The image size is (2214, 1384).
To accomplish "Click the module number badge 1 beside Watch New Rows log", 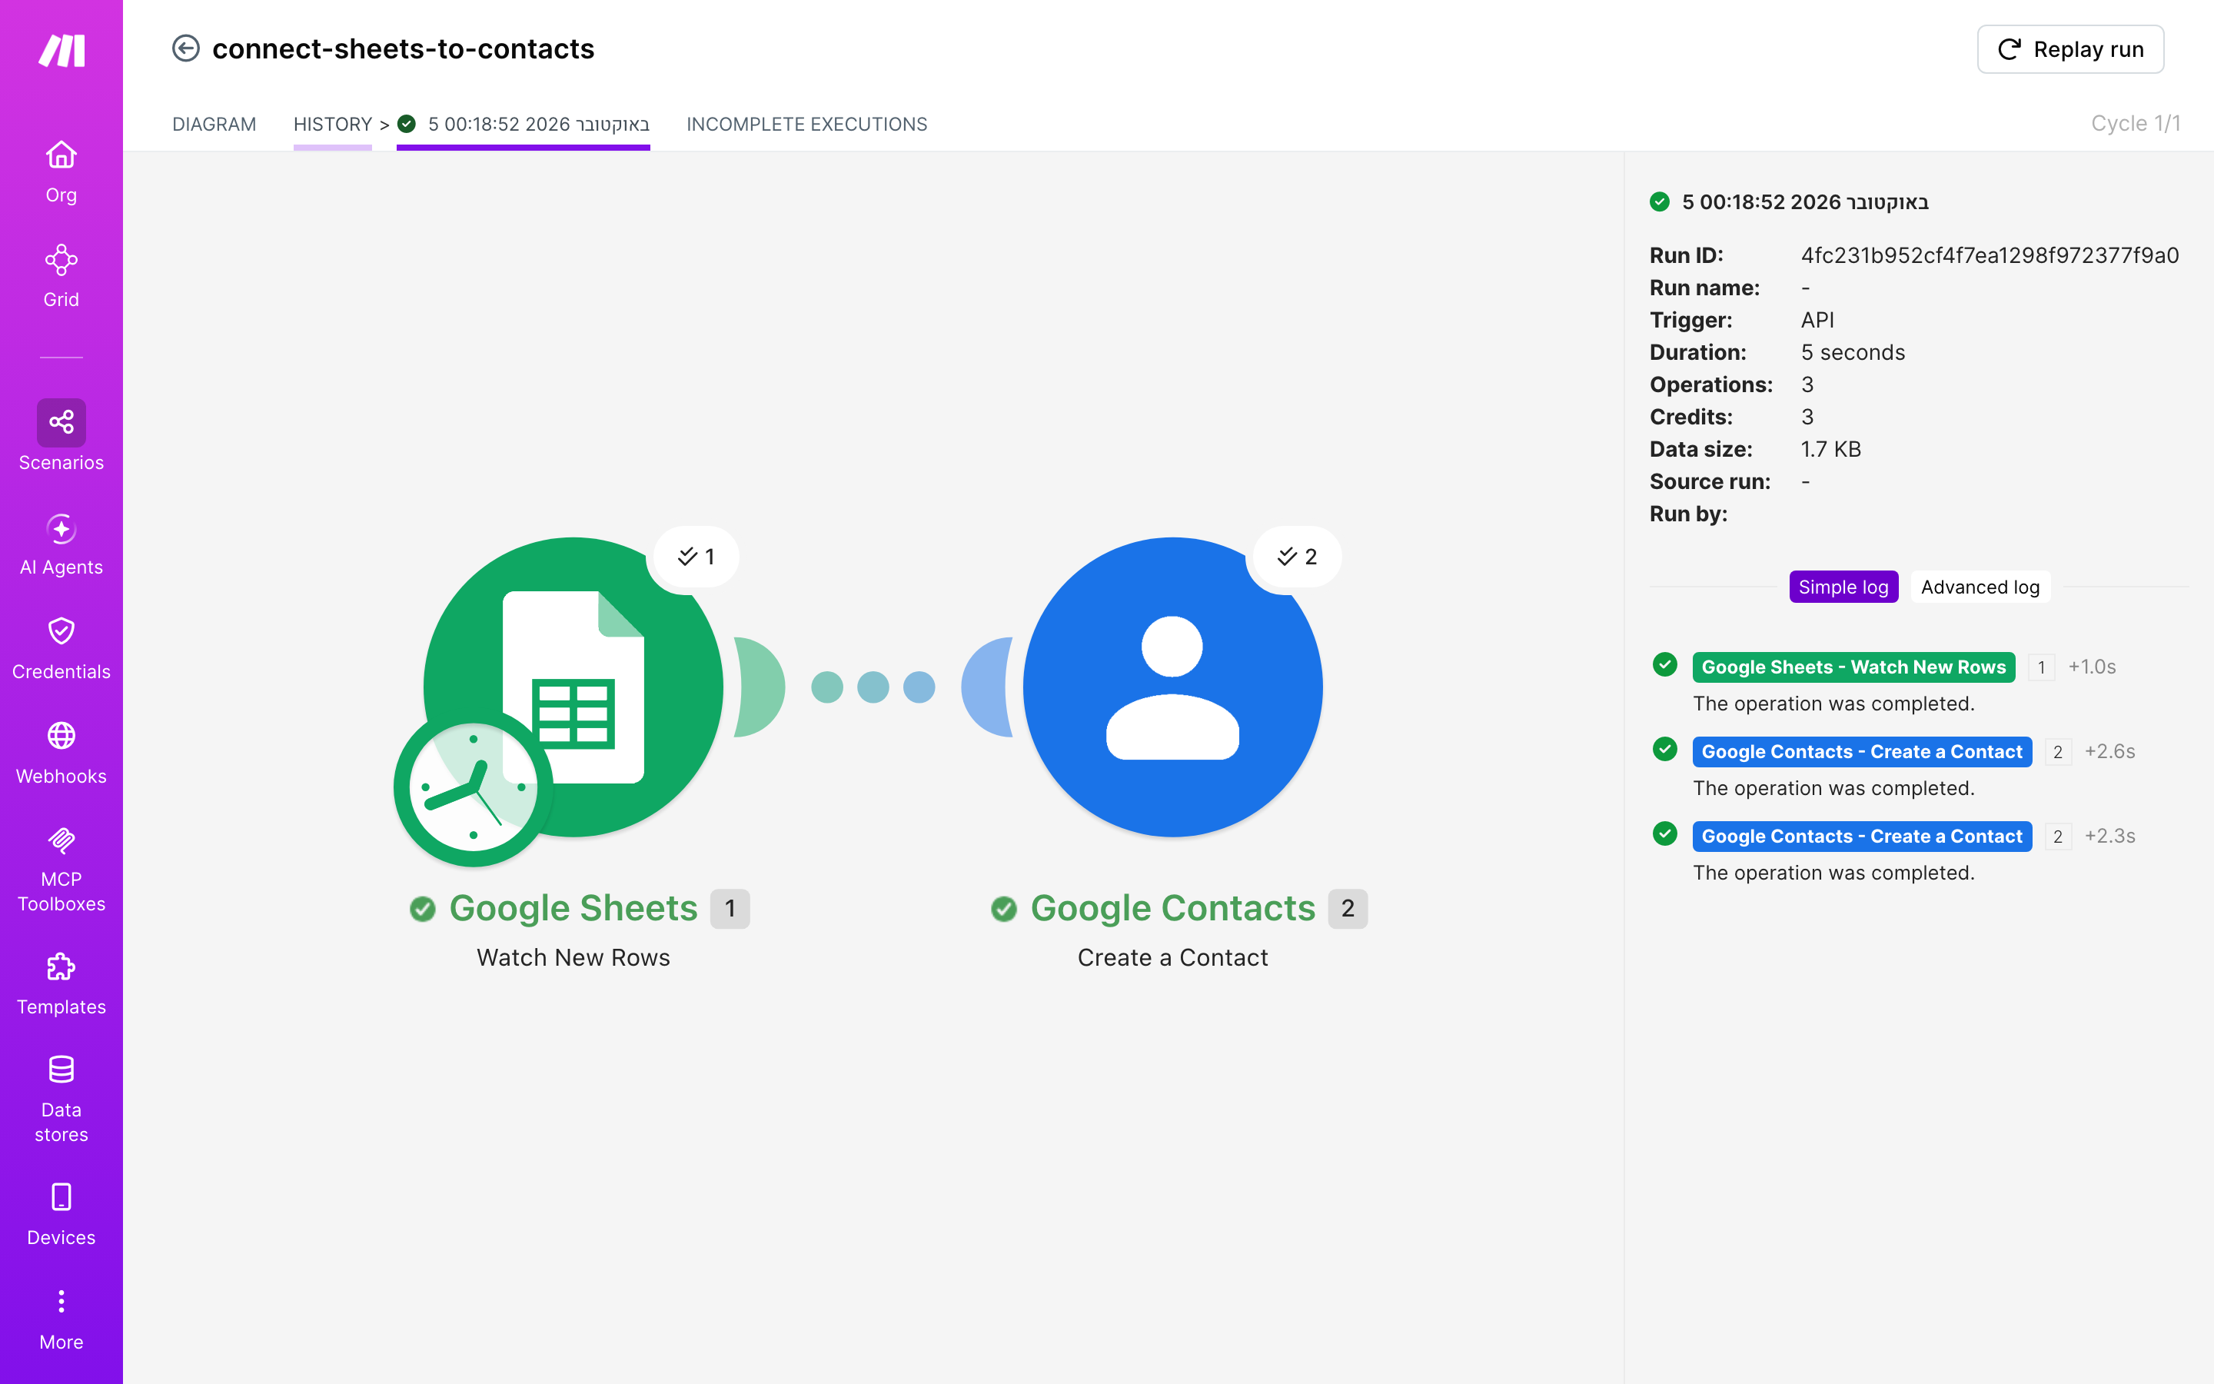I will pos(2041,667).
